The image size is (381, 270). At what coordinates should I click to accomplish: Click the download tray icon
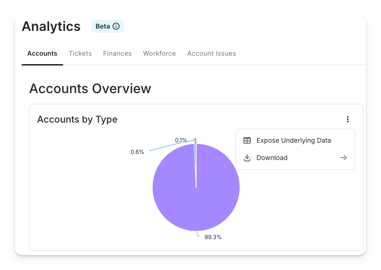click(x=247, y=158)
